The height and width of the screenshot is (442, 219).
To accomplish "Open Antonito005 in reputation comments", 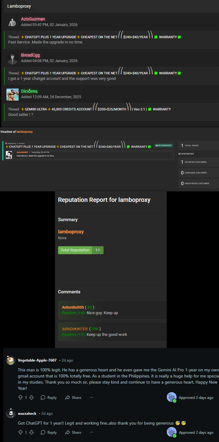I will [x=73, y=307].
